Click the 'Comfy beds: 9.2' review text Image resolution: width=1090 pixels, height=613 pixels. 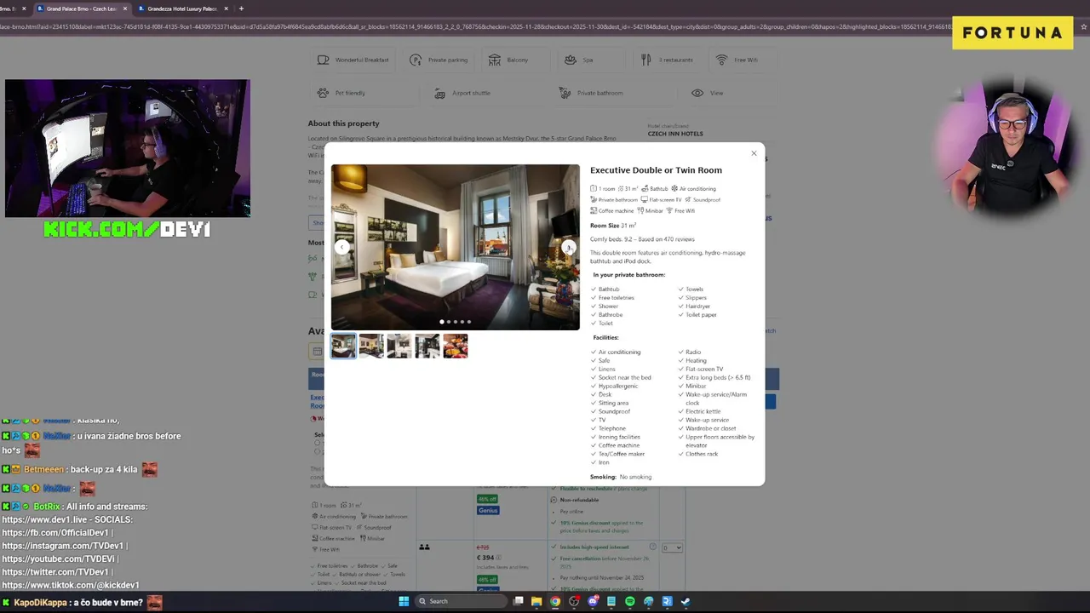pos(642,239)
